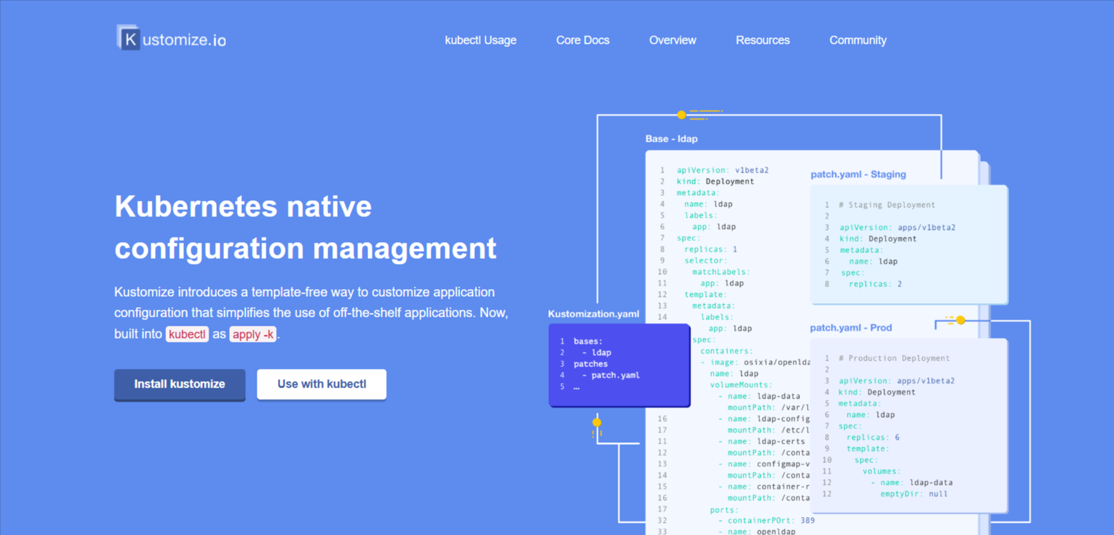Click 'replicas: 2' in the Staging patch
This screenshot has width=1114, height=535.
click(875, 284)
